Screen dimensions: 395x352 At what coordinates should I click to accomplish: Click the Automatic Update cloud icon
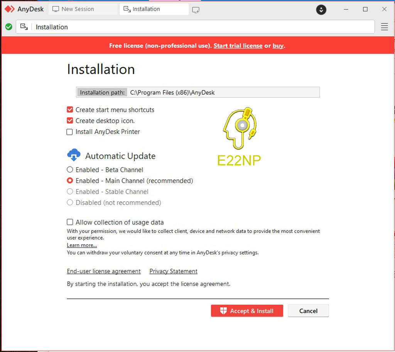click(x=74, y=155)
